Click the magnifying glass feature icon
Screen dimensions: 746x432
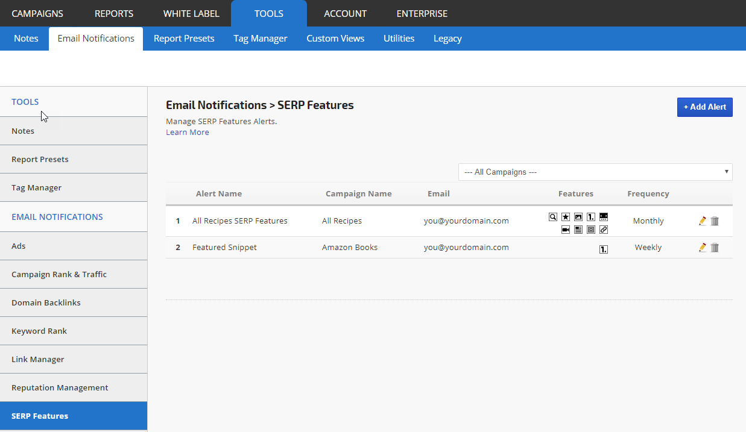point(553,217)
